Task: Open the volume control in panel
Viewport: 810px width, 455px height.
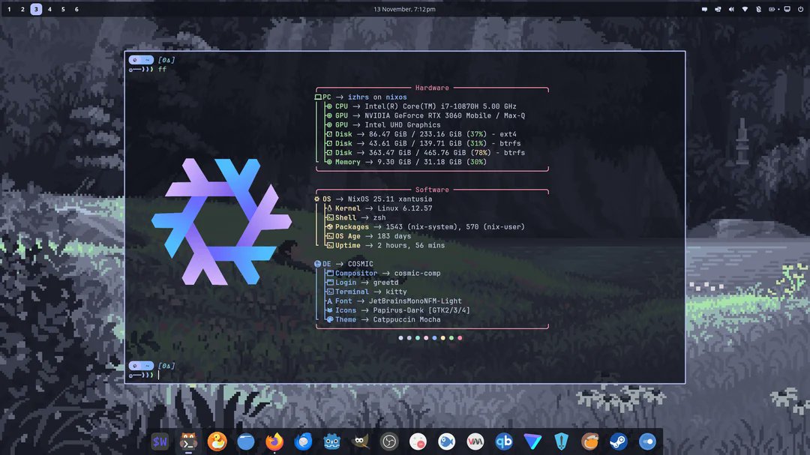Action: point(731,9)
